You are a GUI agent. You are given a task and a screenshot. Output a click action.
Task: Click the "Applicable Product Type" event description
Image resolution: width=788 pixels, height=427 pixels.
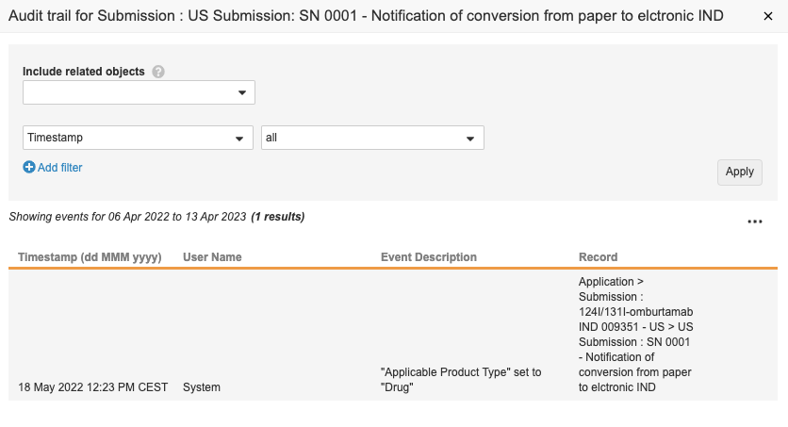tap(453, 380)
